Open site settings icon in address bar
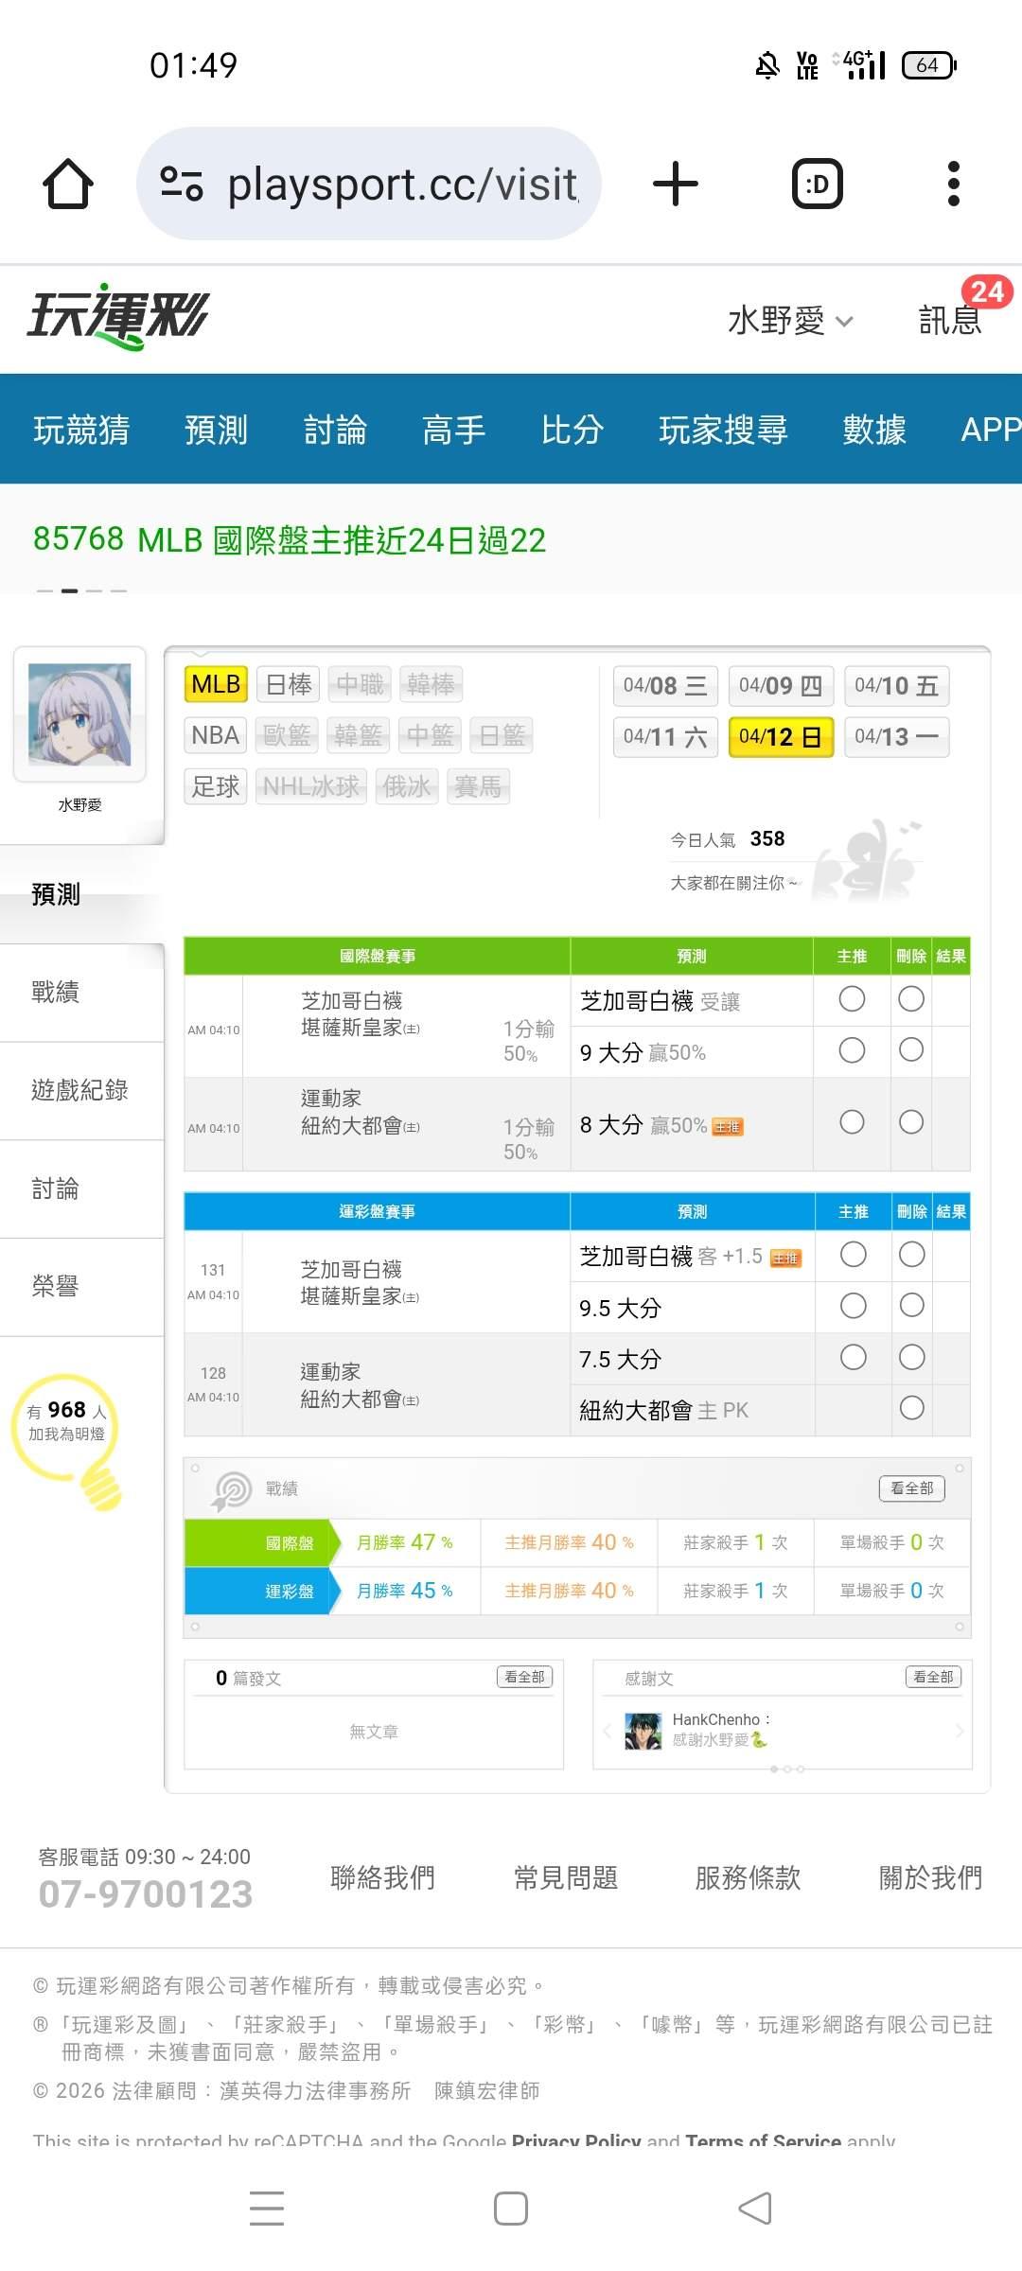This screenshot has width=1022, height=2271. [x=182, y=184]
